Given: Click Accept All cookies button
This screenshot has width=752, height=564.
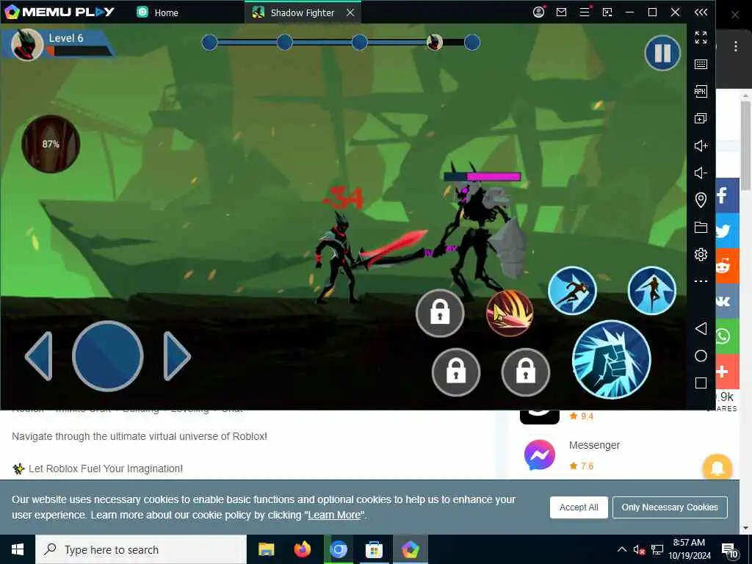Looking at the screenshot, I should click(579, 507).
